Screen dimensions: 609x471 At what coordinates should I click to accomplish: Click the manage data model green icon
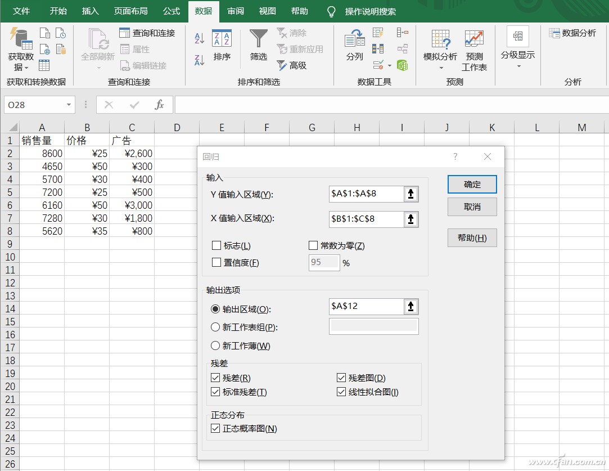(403, 65)
